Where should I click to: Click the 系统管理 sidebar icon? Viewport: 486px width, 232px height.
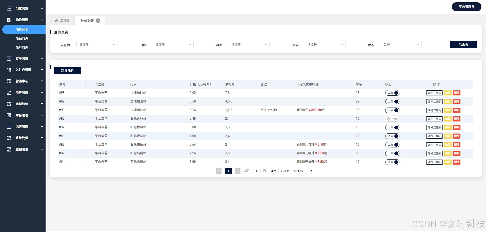9,138
